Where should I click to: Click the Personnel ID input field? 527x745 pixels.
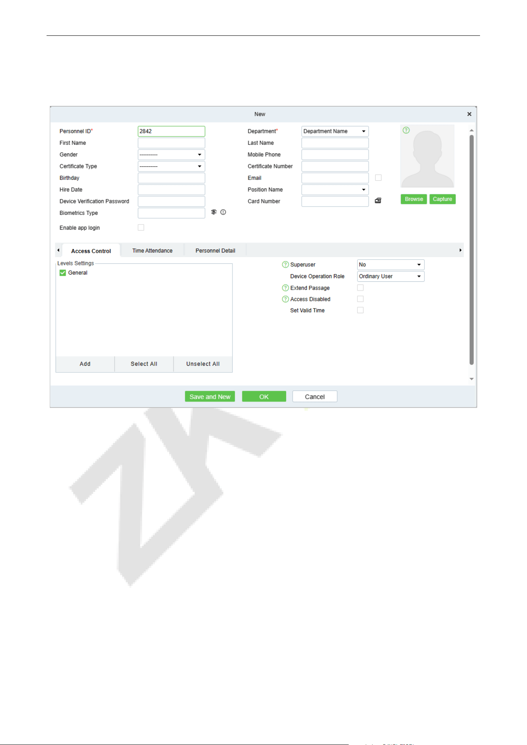coord(172,131)
